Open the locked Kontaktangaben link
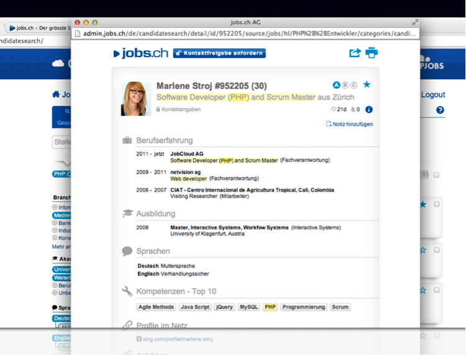The image size is (466, 355). tap(178, 109)
